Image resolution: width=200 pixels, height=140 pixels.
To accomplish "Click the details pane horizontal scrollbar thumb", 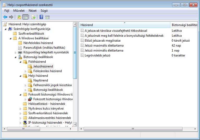I will [133, 129].
